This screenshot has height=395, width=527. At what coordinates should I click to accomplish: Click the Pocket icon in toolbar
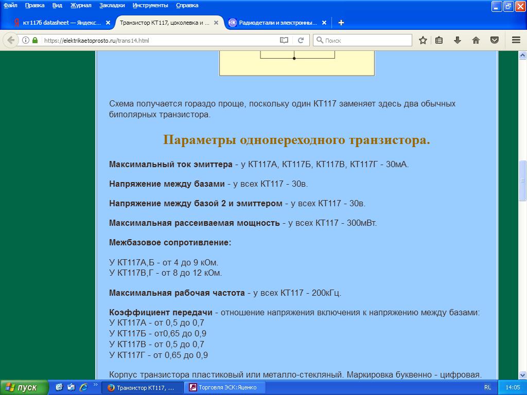pyautogui.click(x=494, y=40)
